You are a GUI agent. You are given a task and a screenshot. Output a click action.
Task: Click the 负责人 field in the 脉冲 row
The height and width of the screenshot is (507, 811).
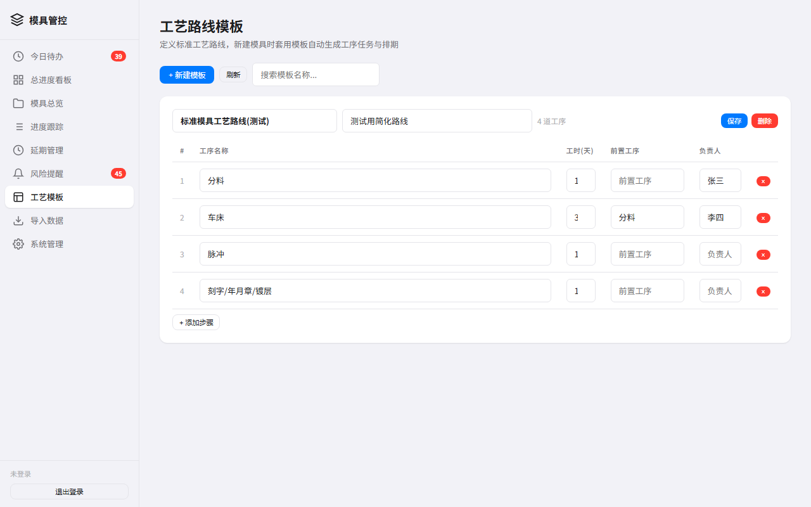[720, 254]
